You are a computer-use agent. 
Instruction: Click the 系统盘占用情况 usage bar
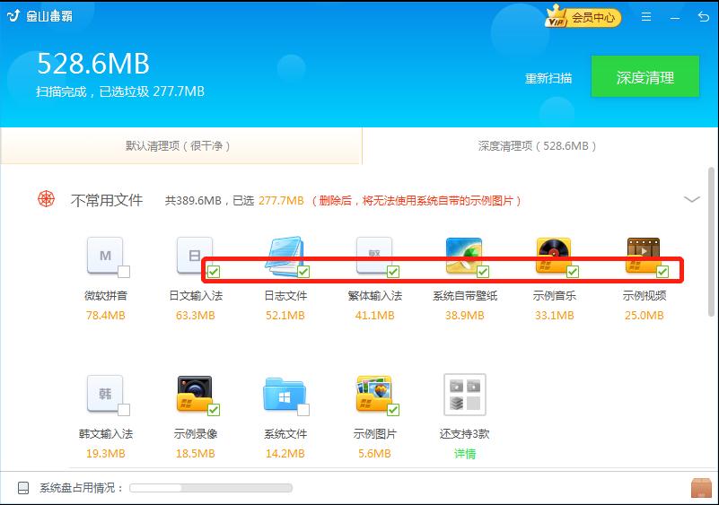[x=211, y=488]
